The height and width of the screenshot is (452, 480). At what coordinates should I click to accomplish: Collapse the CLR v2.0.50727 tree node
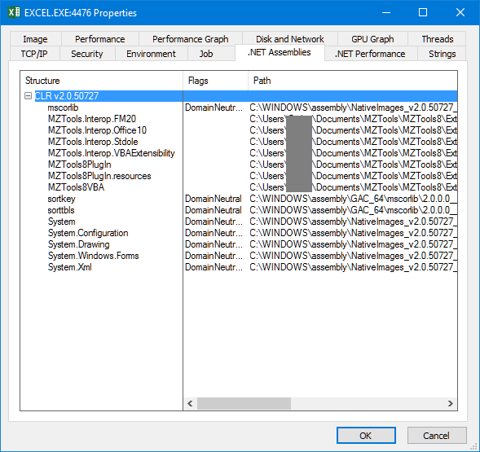[x=28, y=96]
